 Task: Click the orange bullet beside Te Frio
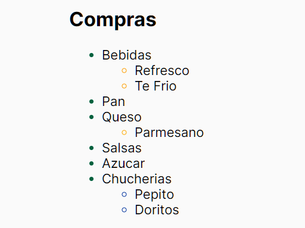pyautogui.click(x=124, y=86)
